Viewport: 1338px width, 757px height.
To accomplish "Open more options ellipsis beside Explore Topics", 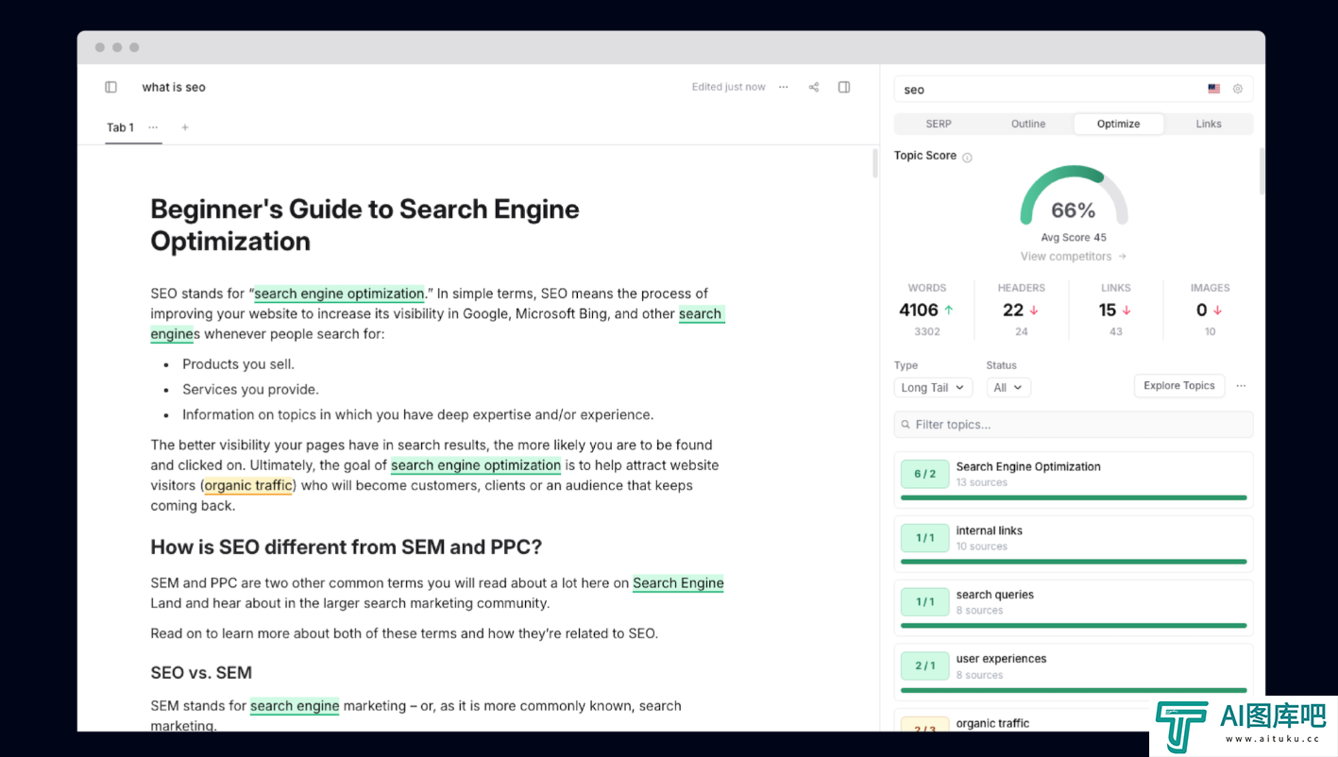I will pyautogui.click(x=1241, y=385).
